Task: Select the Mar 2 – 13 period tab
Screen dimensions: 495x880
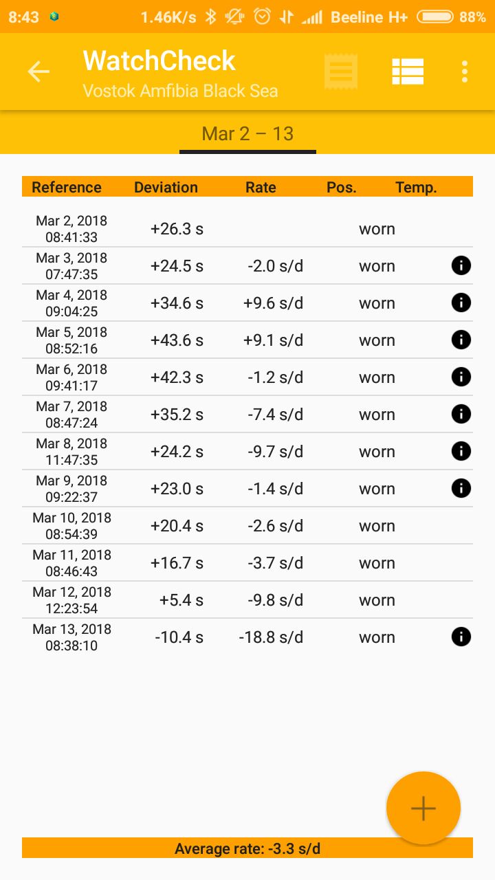Action: click(x=247, y=133)
